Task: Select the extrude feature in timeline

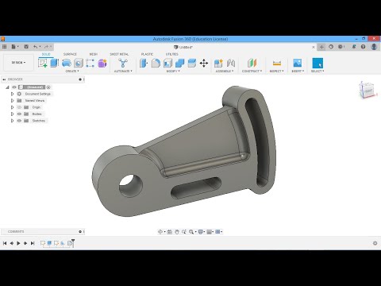Action: (49, 243)
